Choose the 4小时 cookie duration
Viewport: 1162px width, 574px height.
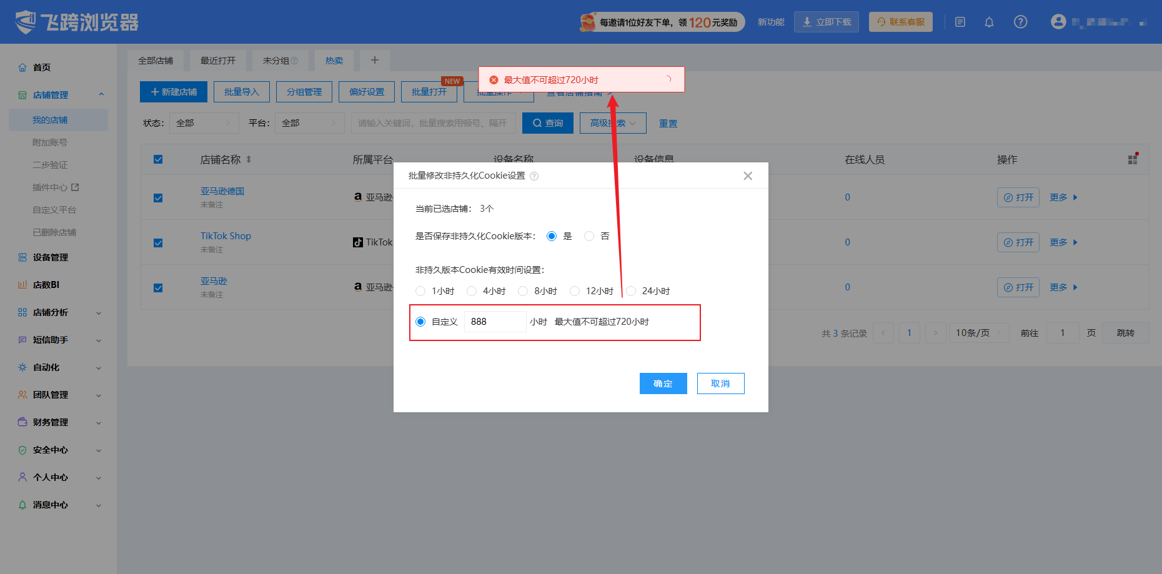pyautogui.click(x=472, y=291)
